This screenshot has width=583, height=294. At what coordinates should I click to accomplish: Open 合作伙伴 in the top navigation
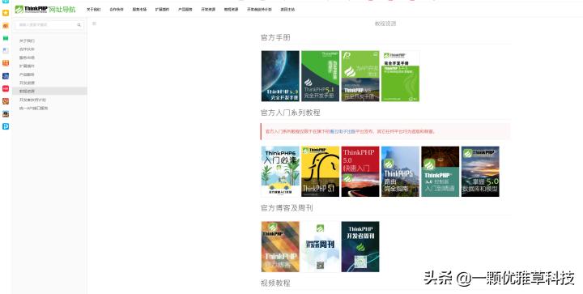(x=117, y=9)
